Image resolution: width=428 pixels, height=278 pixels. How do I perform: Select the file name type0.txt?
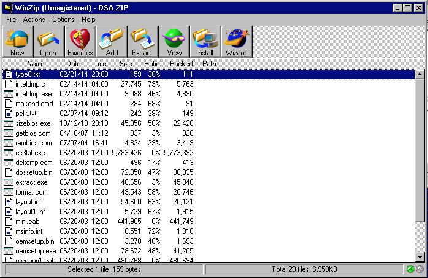[x=28, y=74]
